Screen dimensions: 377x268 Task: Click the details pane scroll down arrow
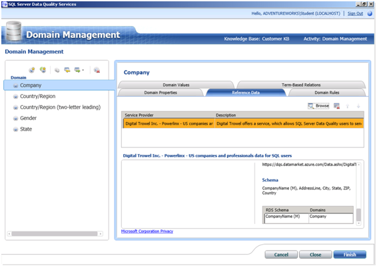[358, 223]
